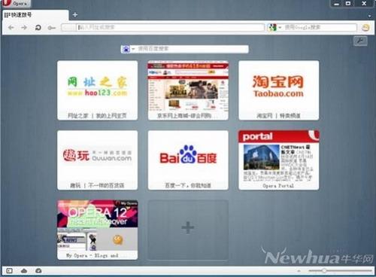
Task: Add a new Speed Dial entry
Action: pos(188,230)
